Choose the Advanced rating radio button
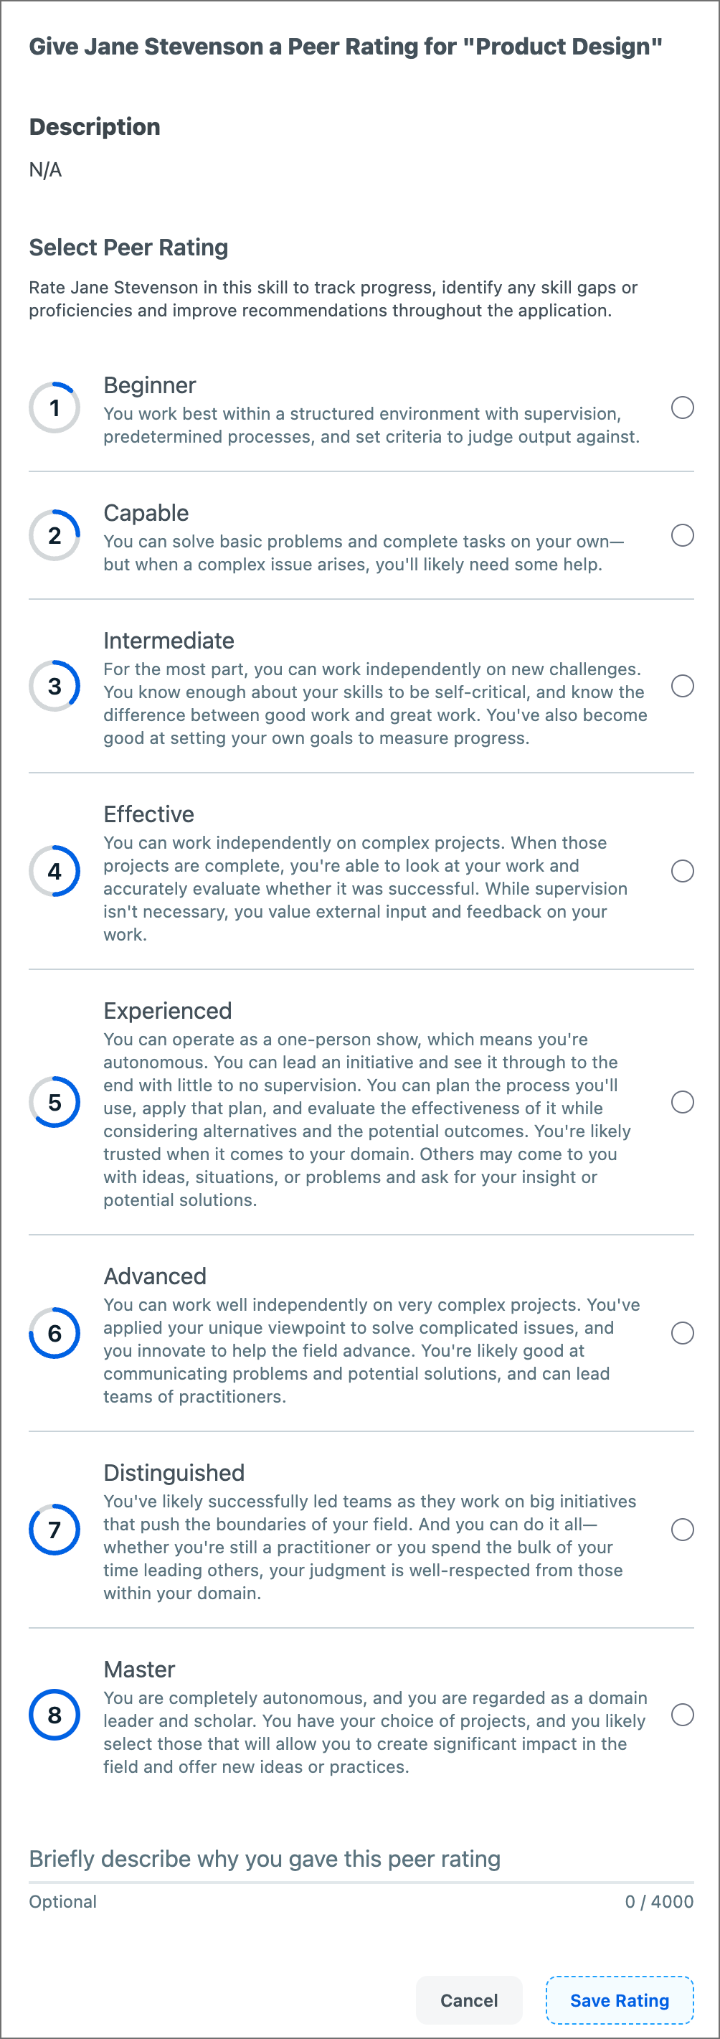 pyautogui.click(x=682, y=1333)
